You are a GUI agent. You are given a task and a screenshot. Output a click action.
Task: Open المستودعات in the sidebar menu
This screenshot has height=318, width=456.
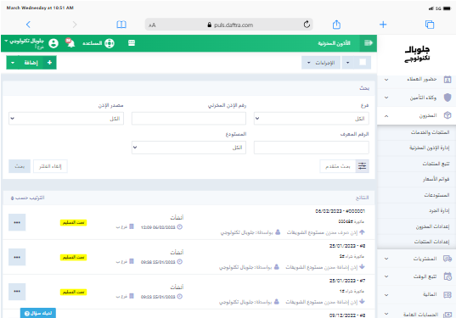click(x=416, y=195)
